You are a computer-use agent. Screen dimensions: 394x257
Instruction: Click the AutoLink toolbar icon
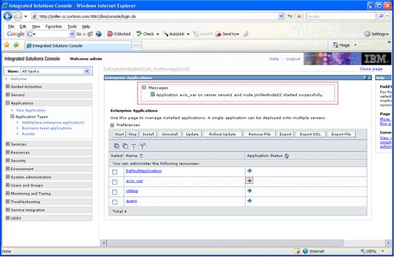pyautogui.click(x=165, y=34)
